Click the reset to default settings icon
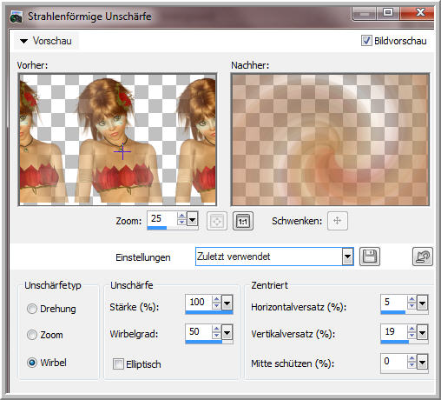 [x=423, y=257]
